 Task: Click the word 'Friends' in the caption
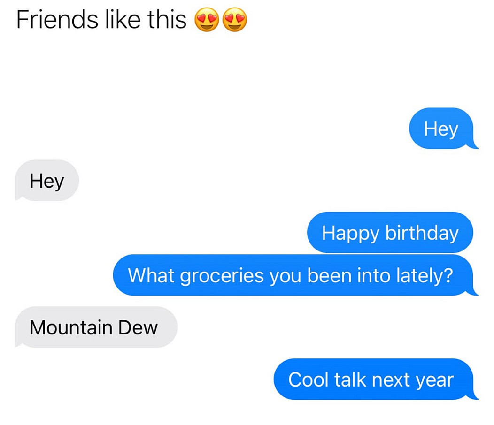(x=57, y=20)
